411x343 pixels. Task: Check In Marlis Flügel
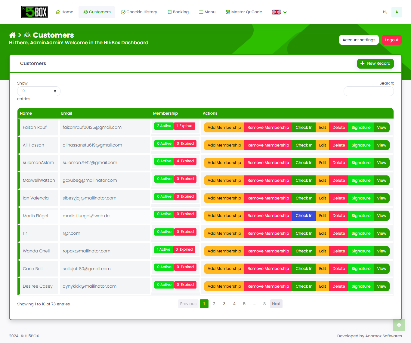(x=304, y=216)
